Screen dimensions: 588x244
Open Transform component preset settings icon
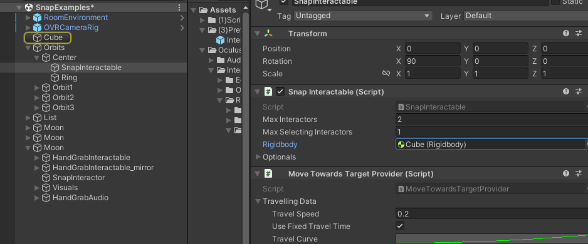click(578, 34)
